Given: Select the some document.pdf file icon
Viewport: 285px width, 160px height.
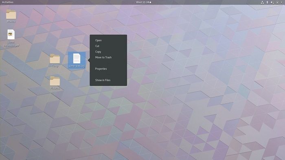Looking at the screenshot, I should click(x=11, y=34).
